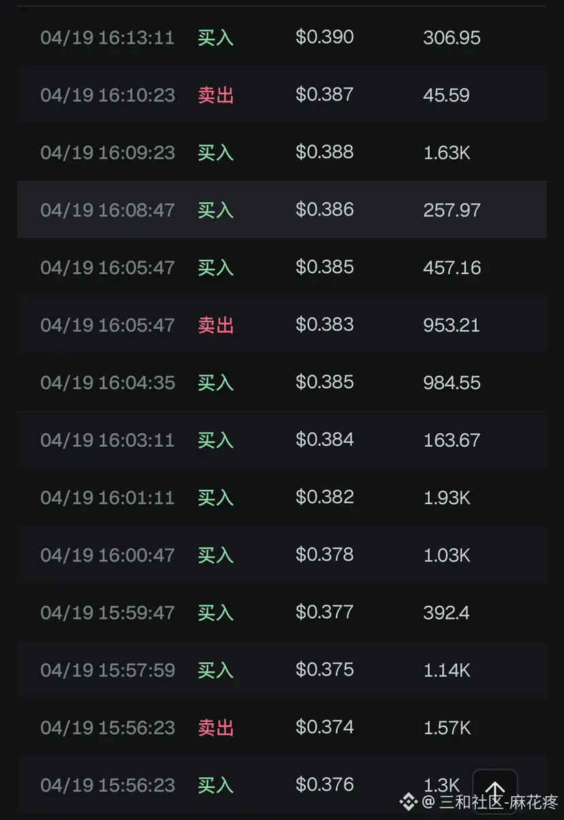Click the 306.95 amount value
The image size is (564, 820).
click(x=452, y=38)
